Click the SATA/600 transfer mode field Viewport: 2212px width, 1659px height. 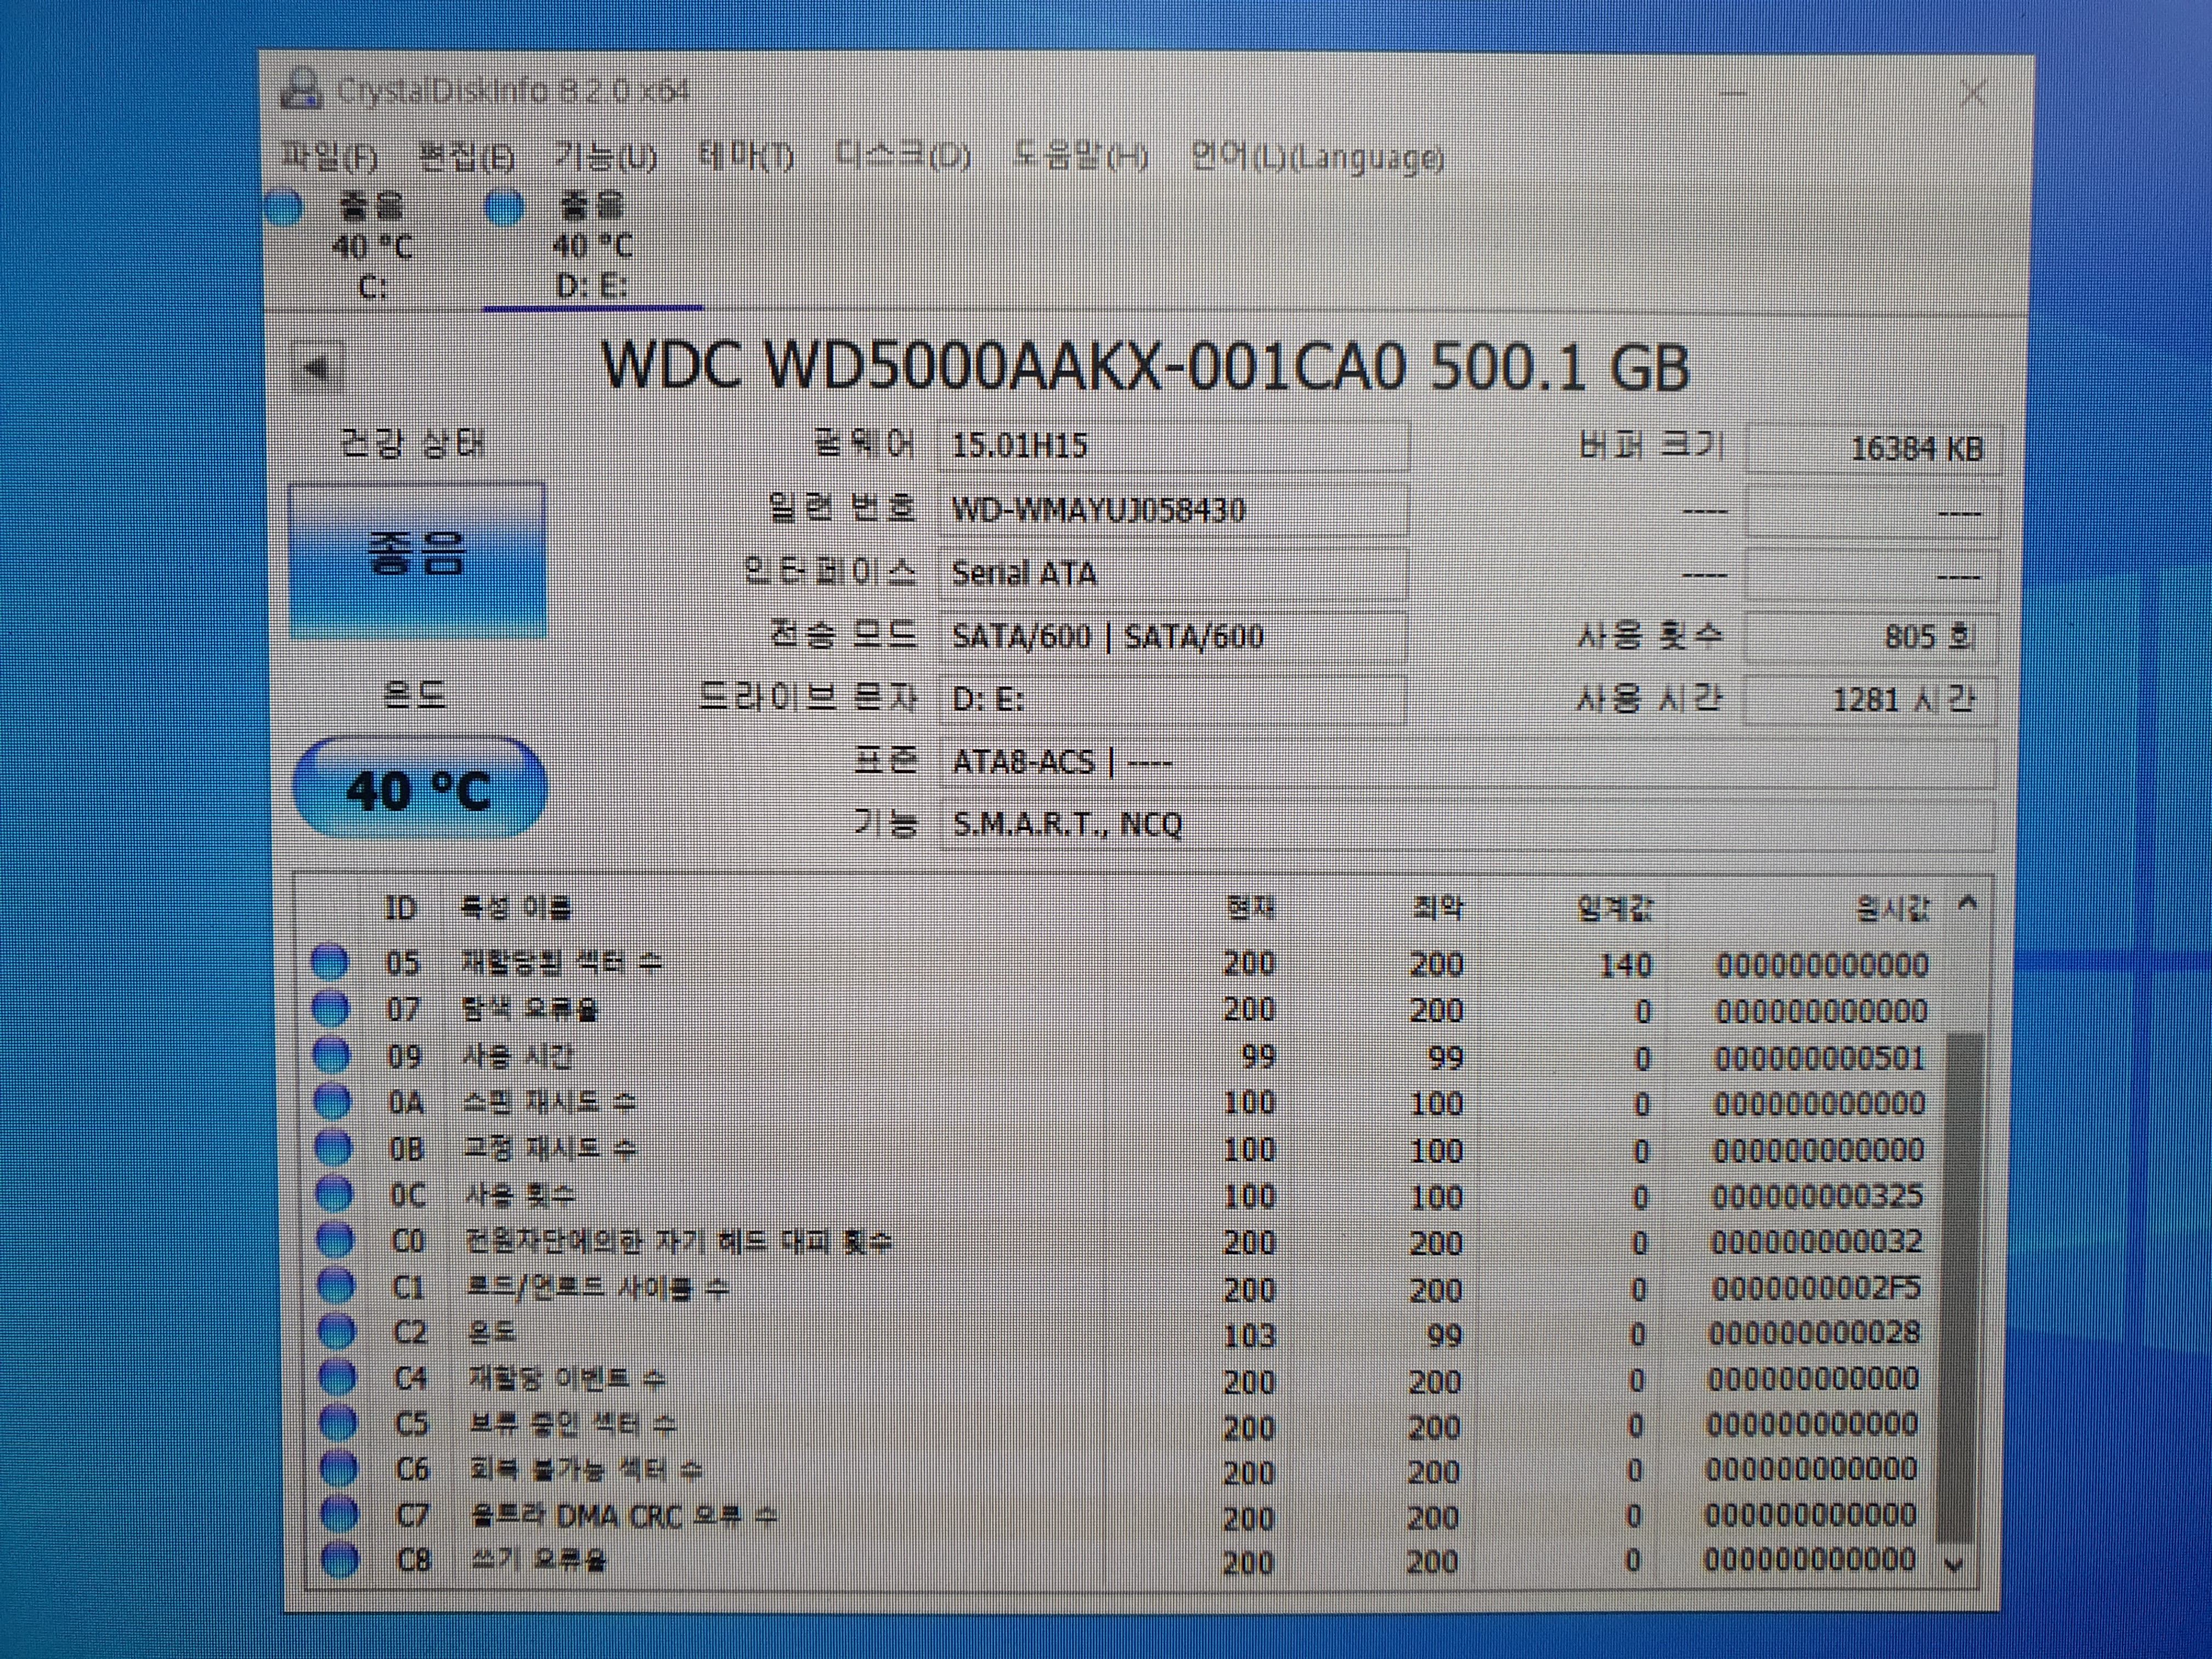point(1174,637)
